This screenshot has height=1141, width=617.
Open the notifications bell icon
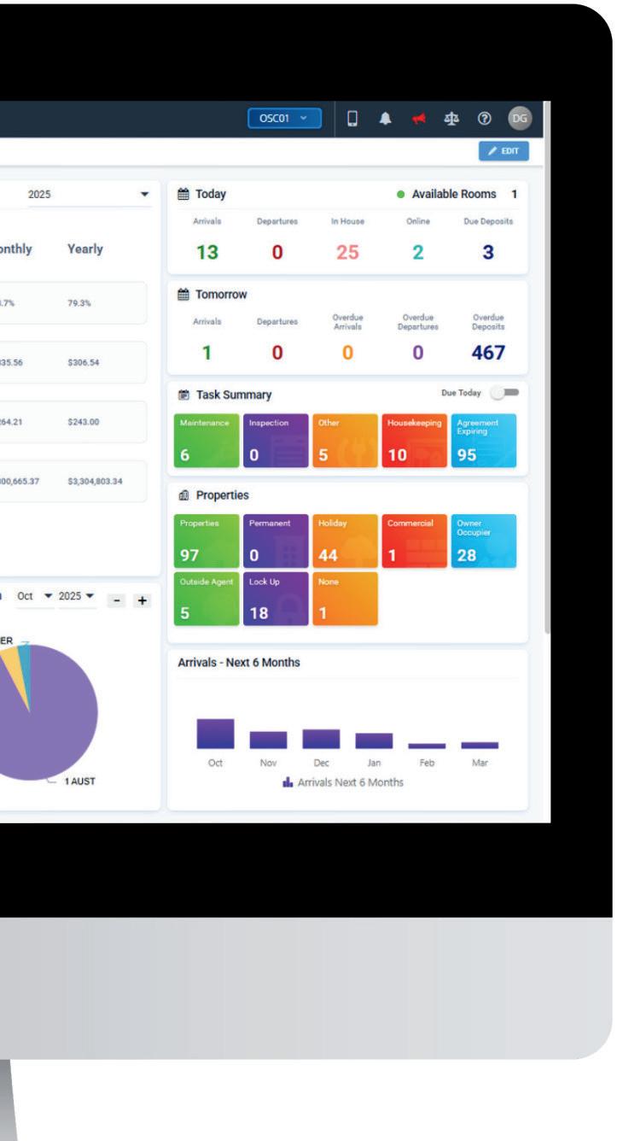pyautogui.click(x=384, y=117)
